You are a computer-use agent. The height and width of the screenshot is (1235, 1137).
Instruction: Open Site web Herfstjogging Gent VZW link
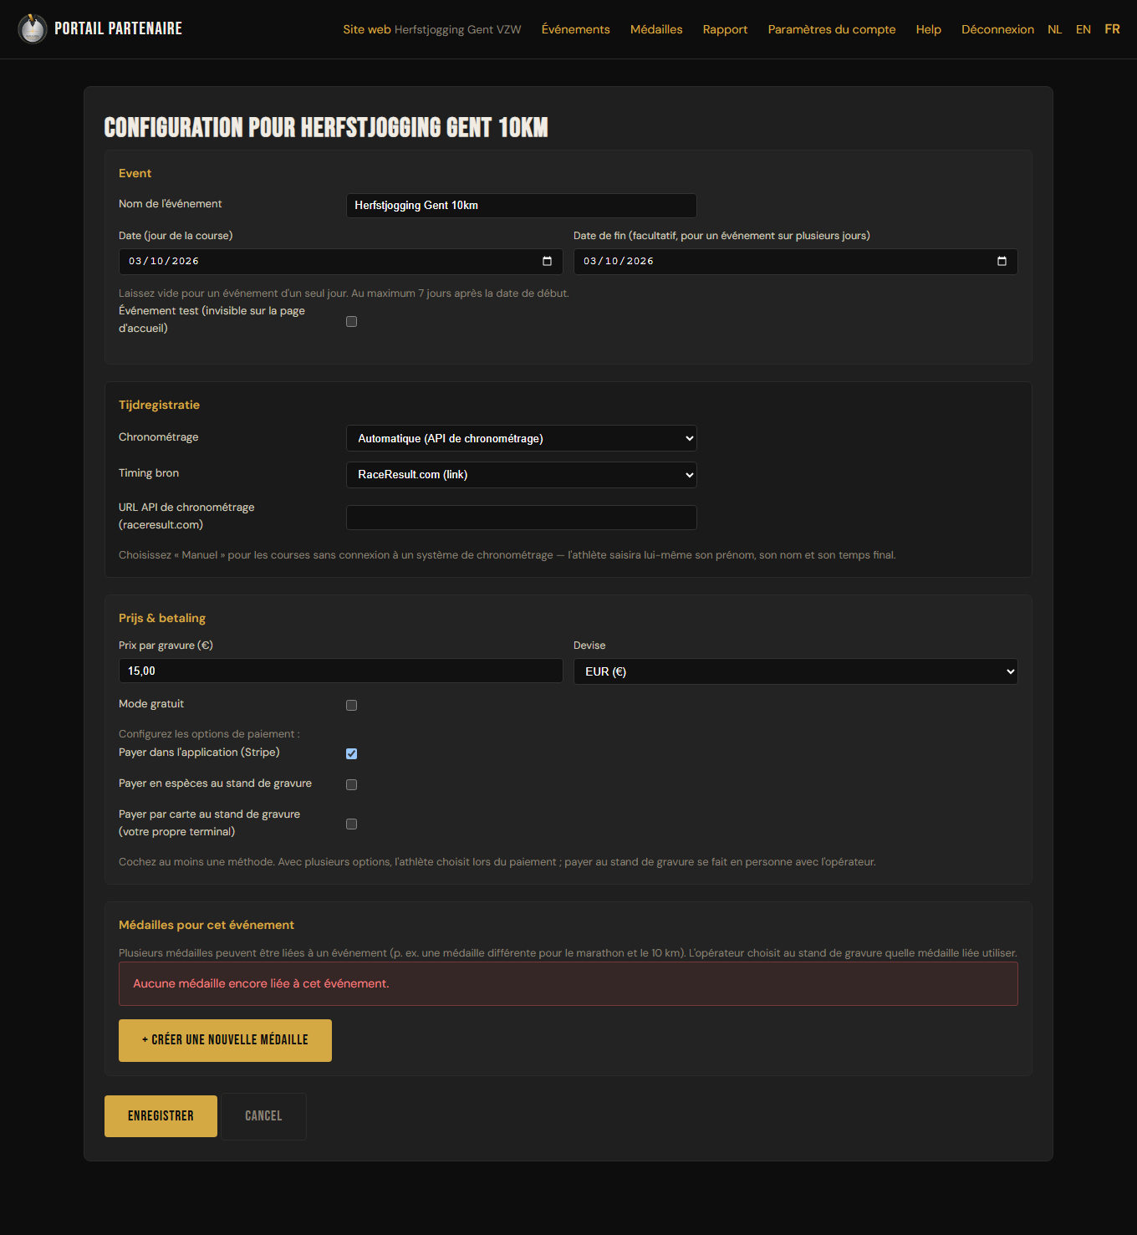[x=432, y=29]
